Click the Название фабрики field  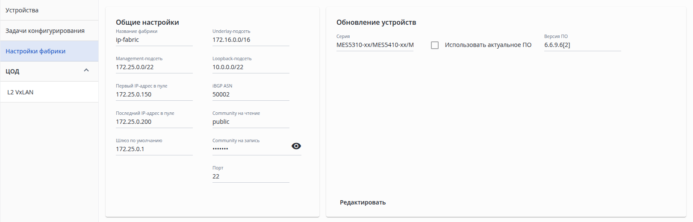(x=154, y=40)
